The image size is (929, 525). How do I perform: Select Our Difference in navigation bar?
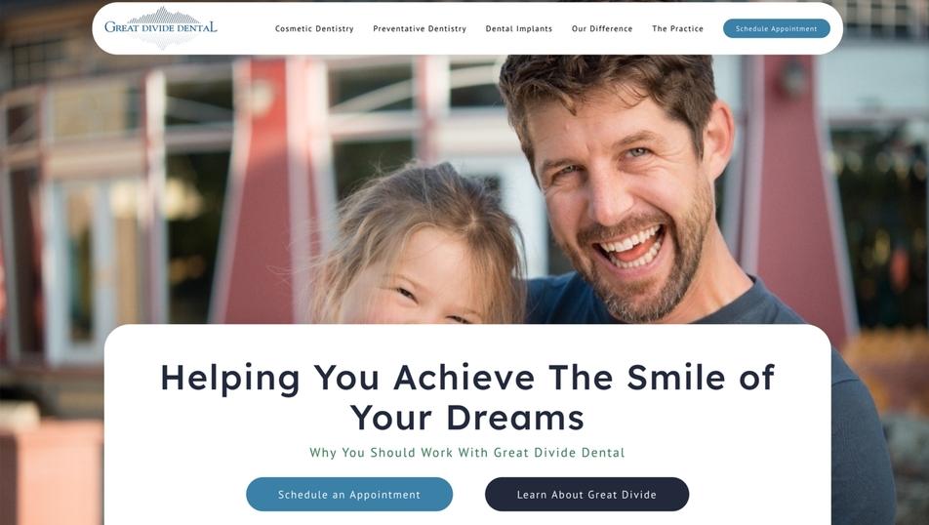coord(602,28)
